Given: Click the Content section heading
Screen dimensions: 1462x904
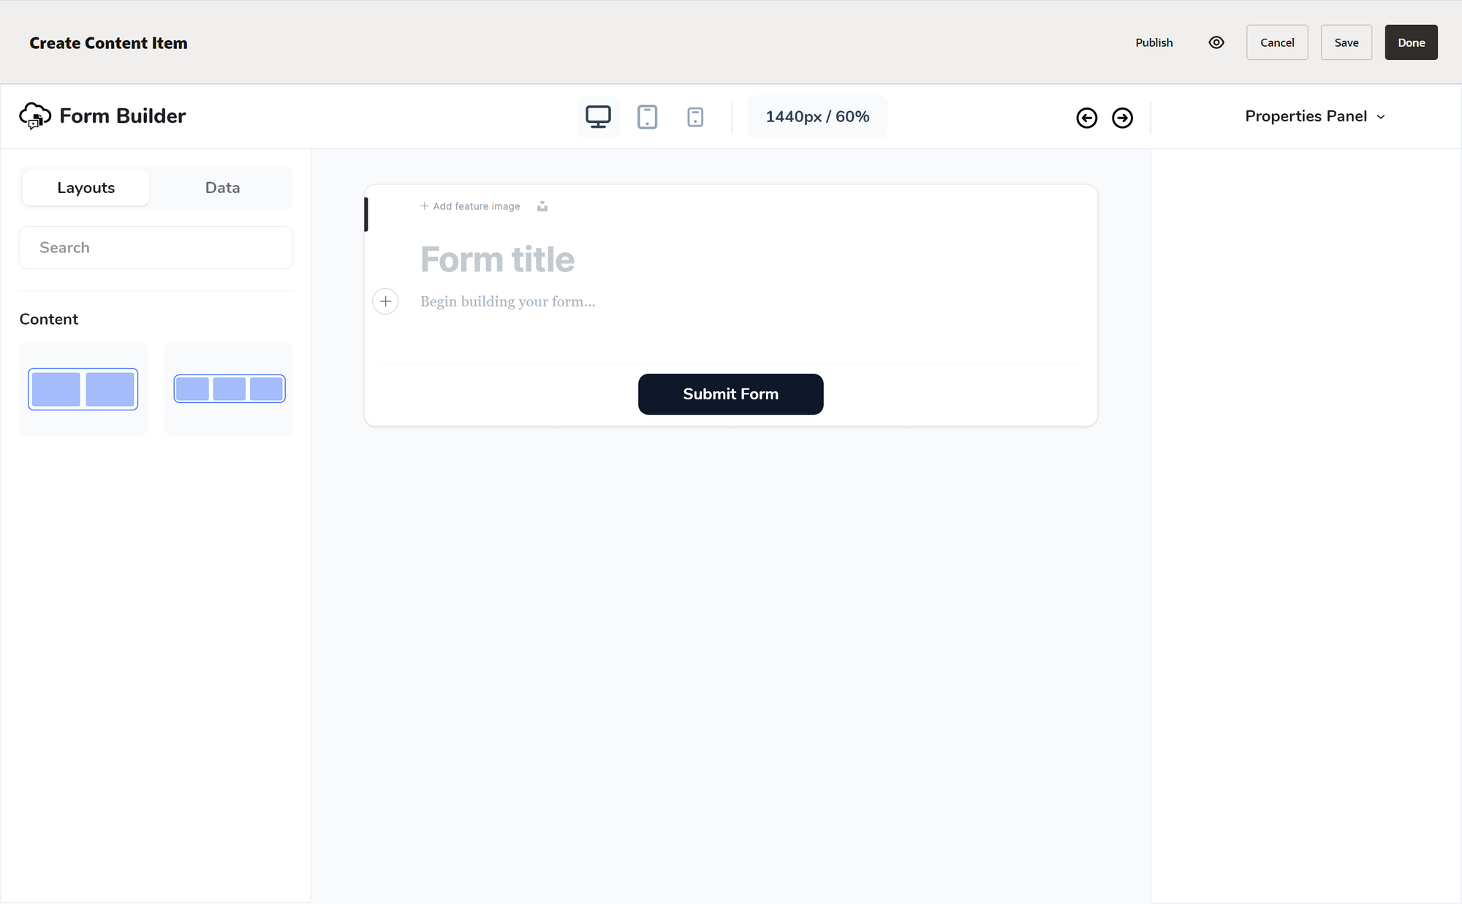Looking at the screenshot, I should tap(48, 319).
